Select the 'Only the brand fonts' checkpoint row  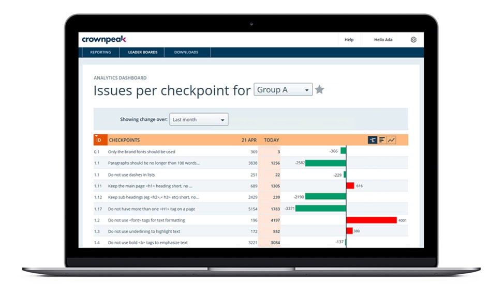[x=141, y=152]
